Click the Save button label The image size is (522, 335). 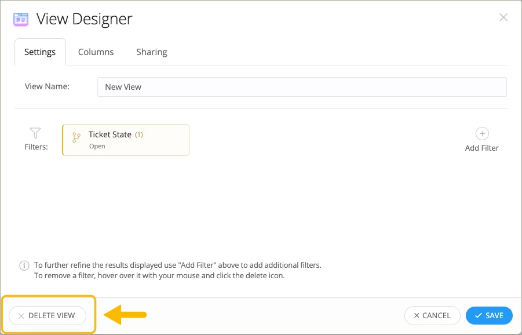coord(494,316)
